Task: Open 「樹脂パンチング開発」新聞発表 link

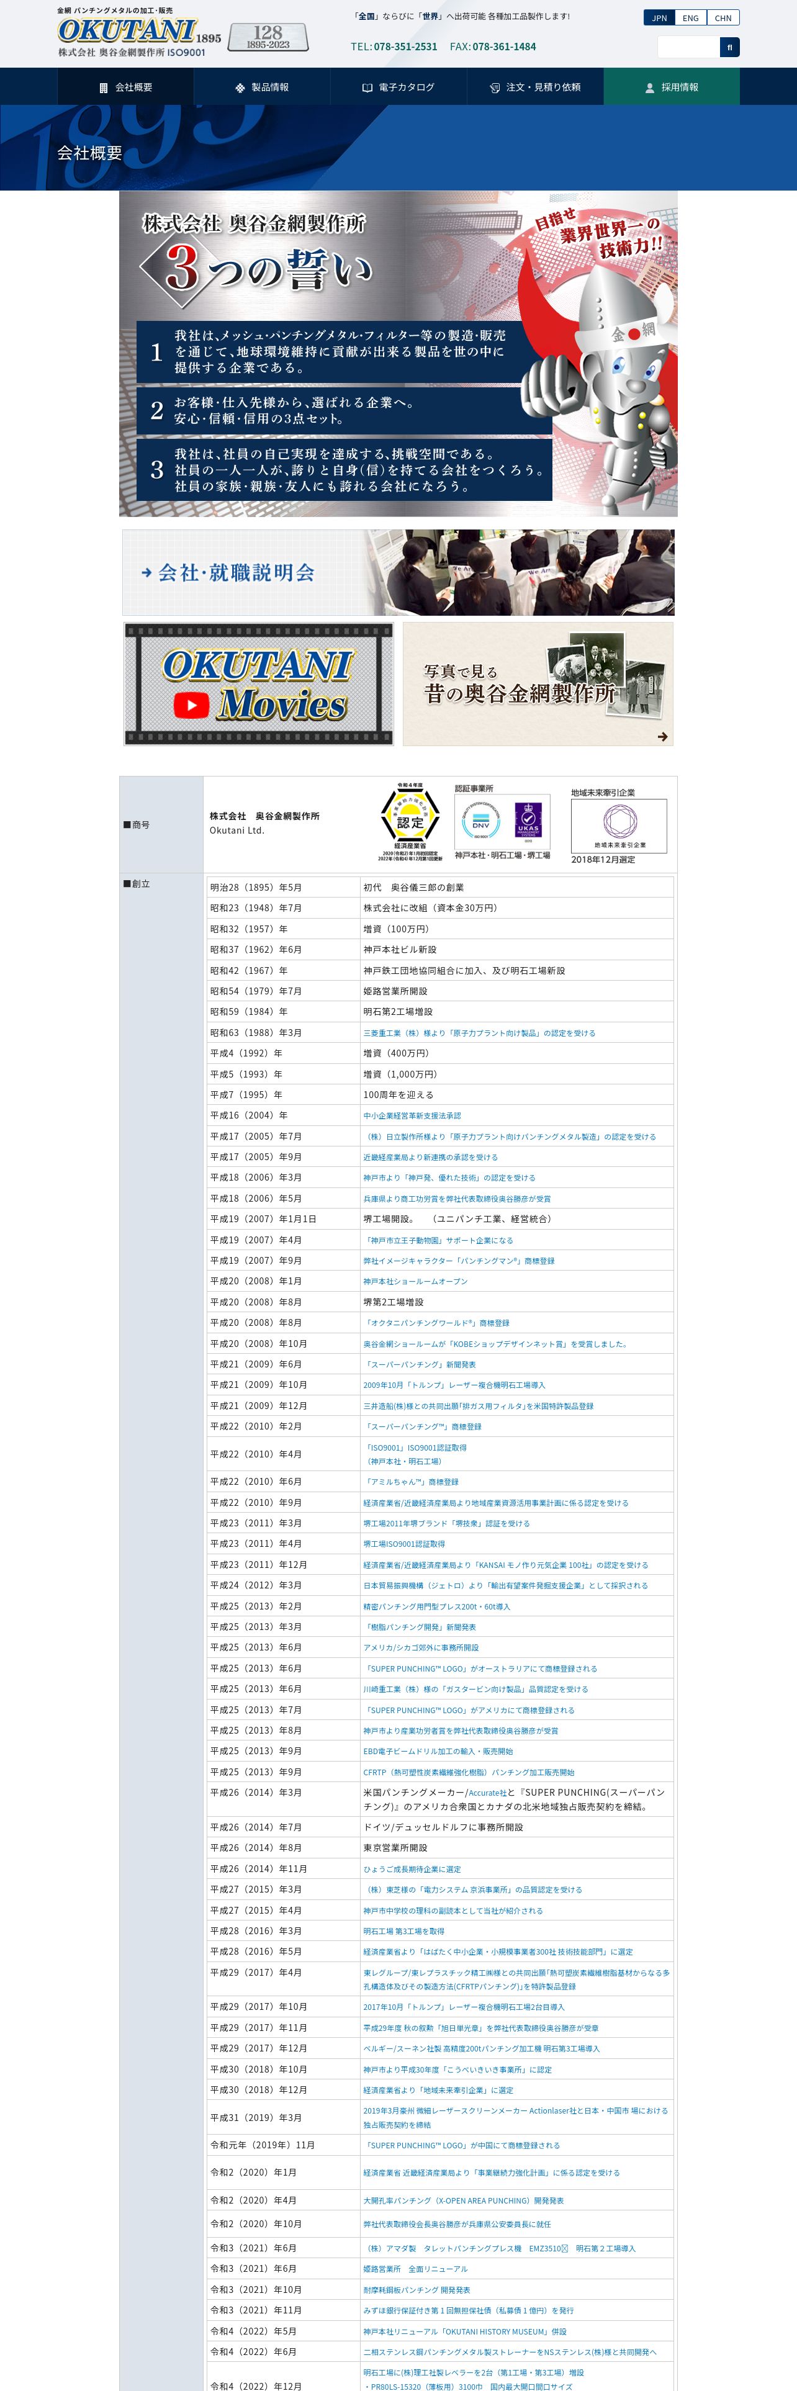Action: click(x=420, y=1627)
